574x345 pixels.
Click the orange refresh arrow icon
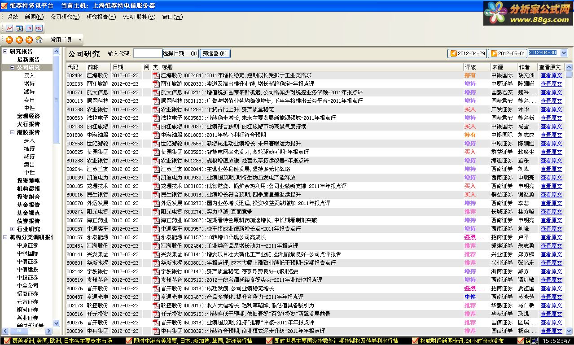[x=9, y=40]
